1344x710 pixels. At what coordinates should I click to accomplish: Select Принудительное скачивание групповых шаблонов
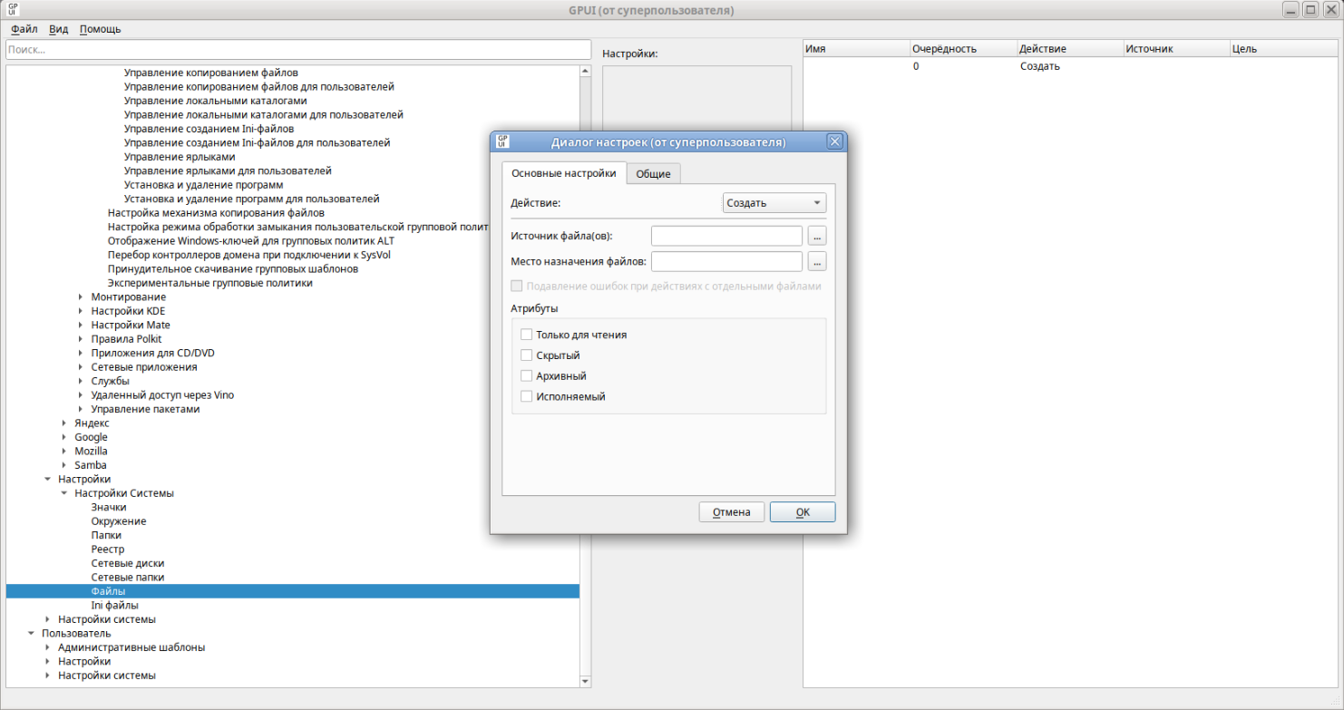232,269
